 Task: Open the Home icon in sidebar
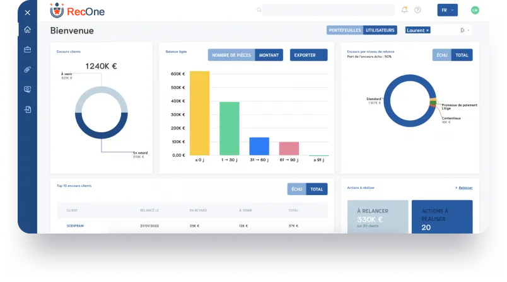pos(28,30)
